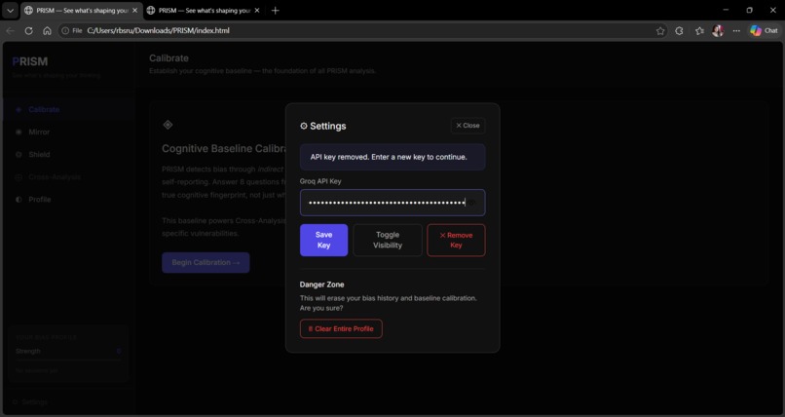Go back in browser history
The image size is (785, 417).
click(10, 30)
